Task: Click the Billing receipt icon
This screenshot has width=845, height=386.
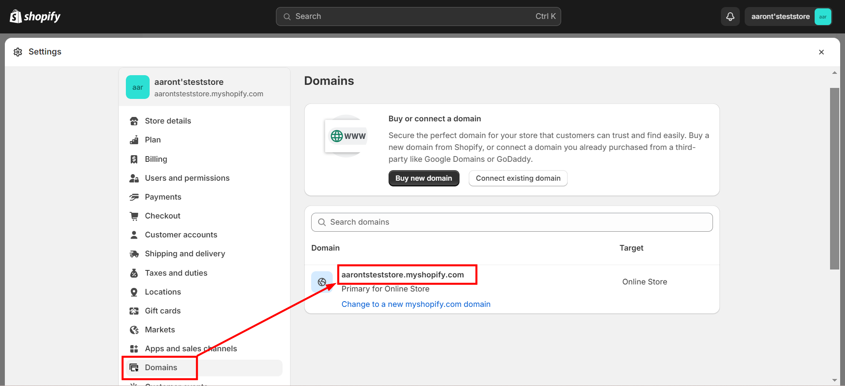Action: click(134, 159)
